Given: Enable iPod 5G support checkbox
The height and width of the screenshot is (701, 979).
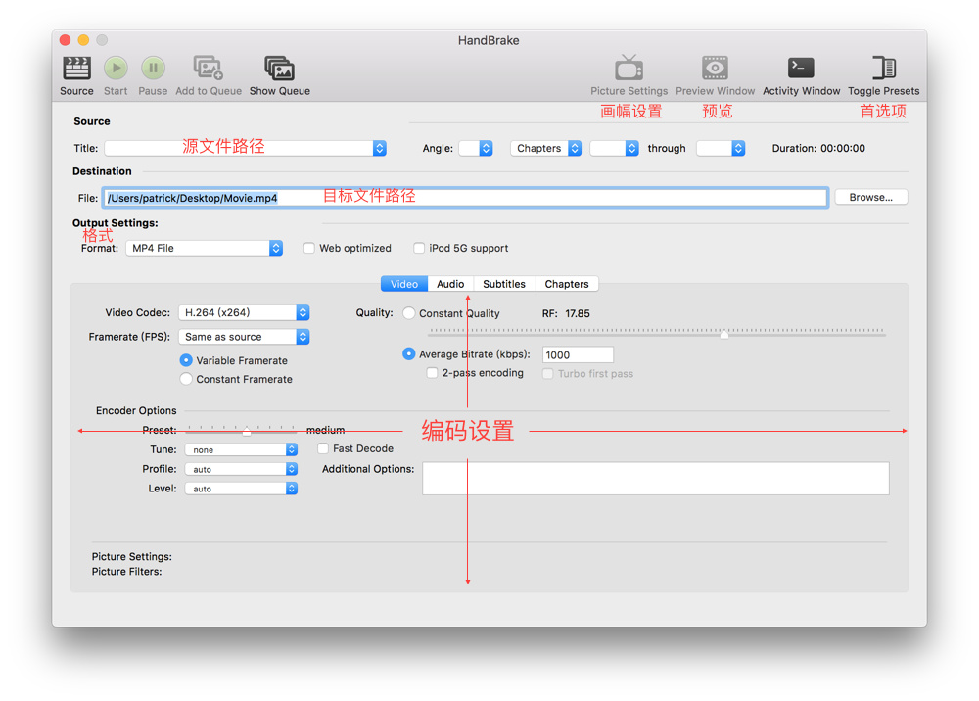Looking at the screenshot, I should tap(419, 248).
